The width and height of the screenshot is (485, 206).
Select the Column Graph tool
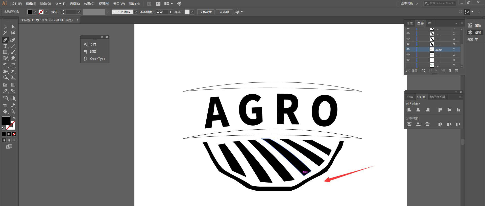13,98
